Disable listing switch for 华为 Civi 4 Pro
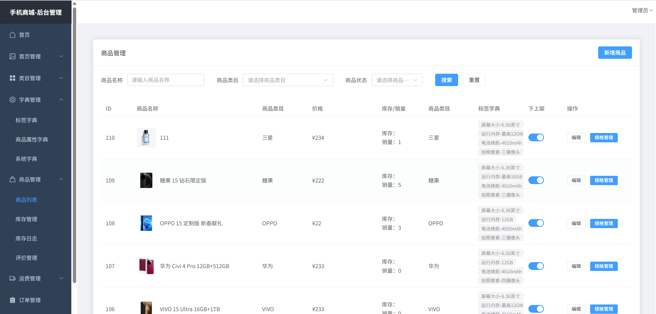This screenshot has height=314, width=656. 536,266
